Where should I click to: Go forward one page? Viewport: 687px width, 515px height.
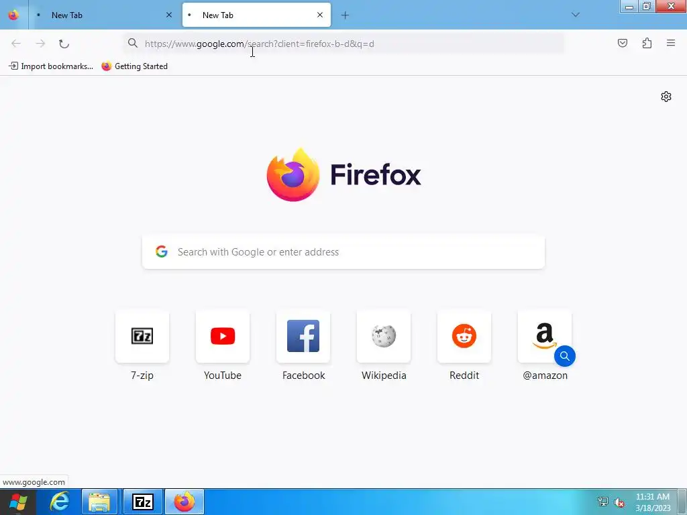[40, 44]
